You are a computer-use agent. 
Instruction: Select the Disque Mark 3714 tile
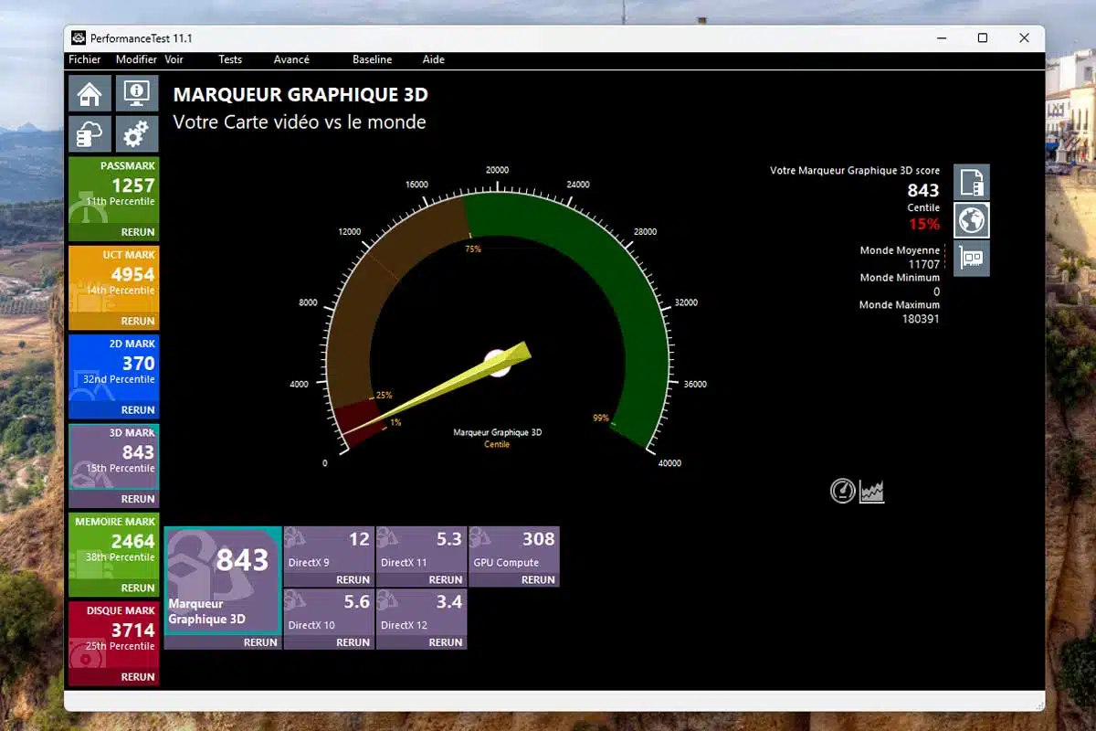113,636
